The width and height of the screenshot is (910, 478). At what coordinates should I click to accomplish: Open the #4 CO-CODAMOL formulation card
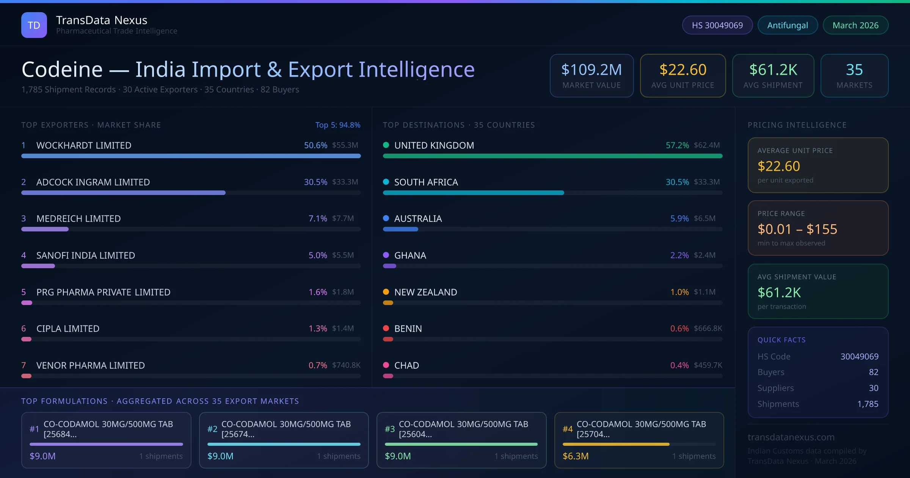639,440
